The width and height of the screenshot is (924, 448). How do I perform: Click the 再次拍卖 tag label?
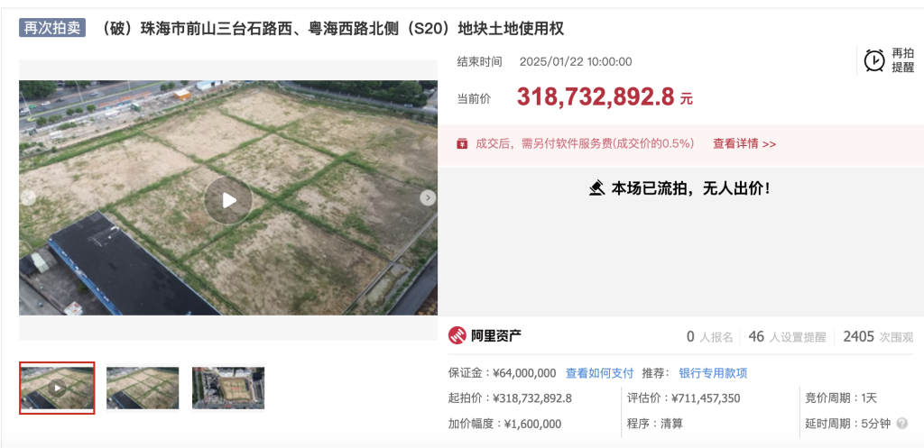click(x=52, y=28)
